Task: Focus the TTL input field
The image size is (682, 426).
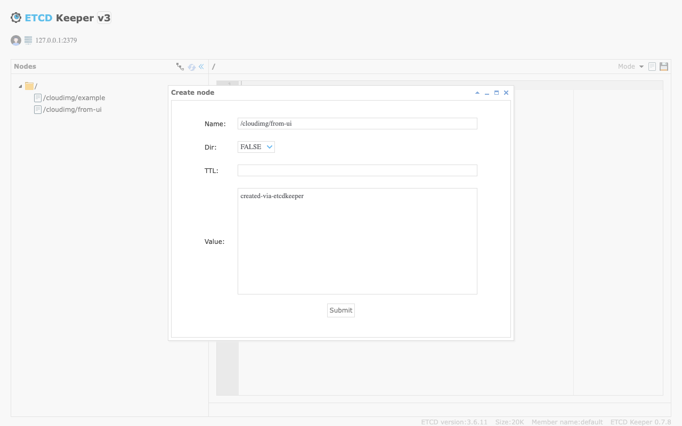Action: (x=358, y=170)
